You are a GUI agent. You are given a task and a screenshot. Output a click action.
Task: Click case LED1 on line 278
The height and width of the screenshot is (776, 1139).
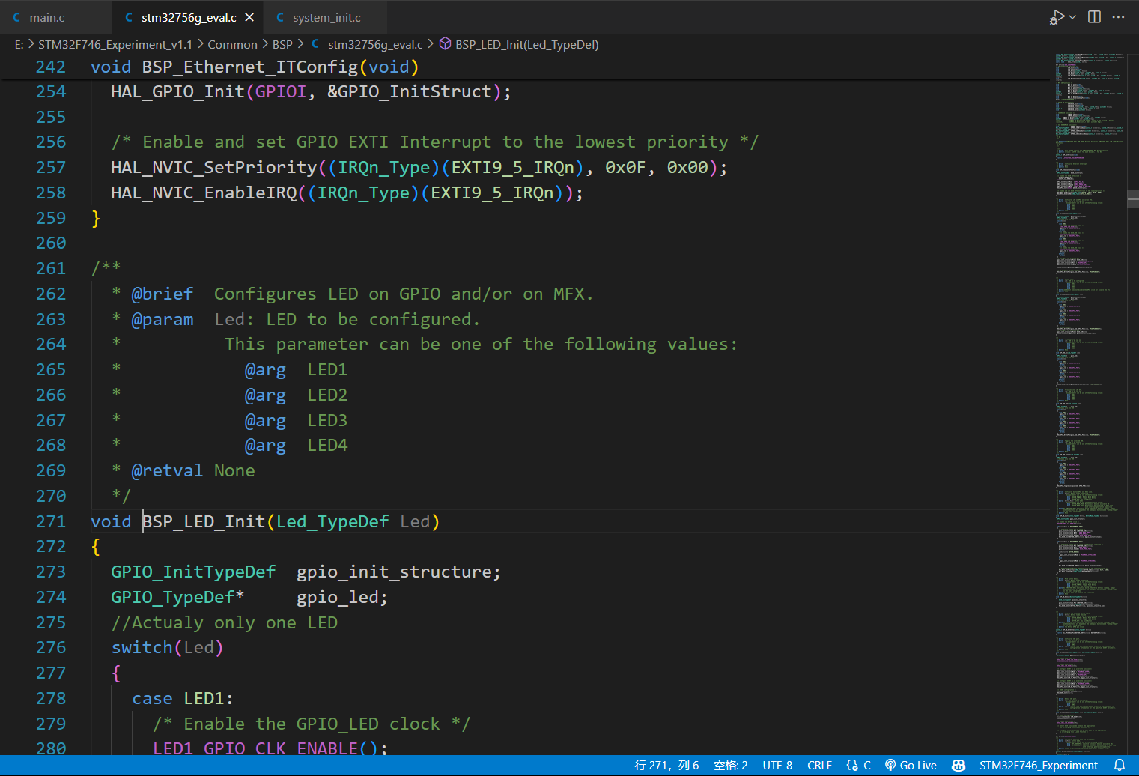(183, 699)
